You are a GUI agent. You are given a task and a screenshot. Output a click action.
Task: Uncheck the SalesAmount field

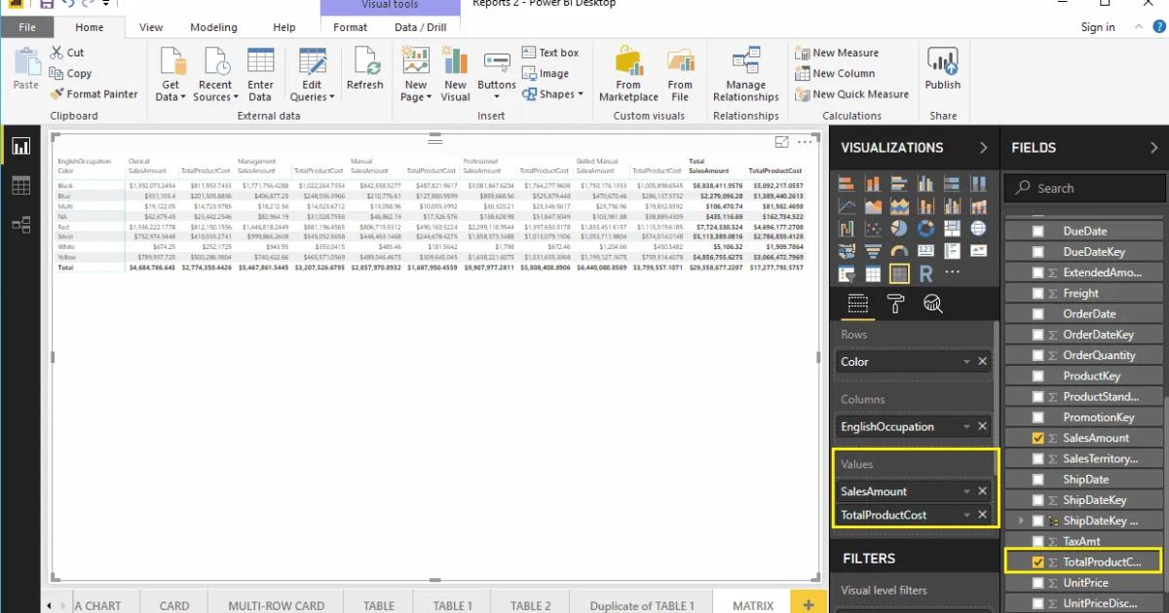click(1037, 438)
